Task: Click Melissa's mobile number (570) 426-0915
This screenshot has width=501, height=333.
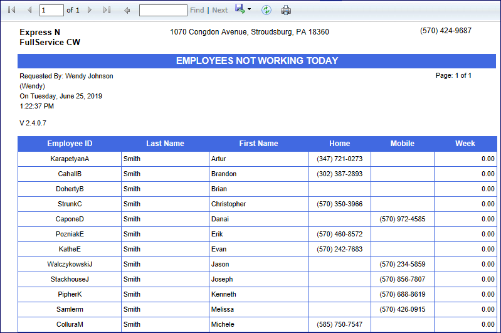Action: 402,309
